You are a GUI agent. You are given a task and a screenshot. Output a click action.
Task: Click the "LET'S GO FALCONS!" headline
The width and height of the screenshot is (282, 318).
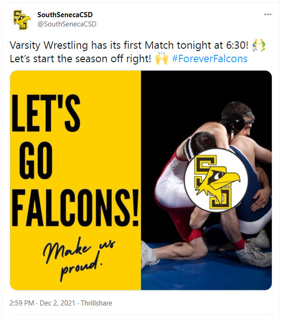point(74,159)
